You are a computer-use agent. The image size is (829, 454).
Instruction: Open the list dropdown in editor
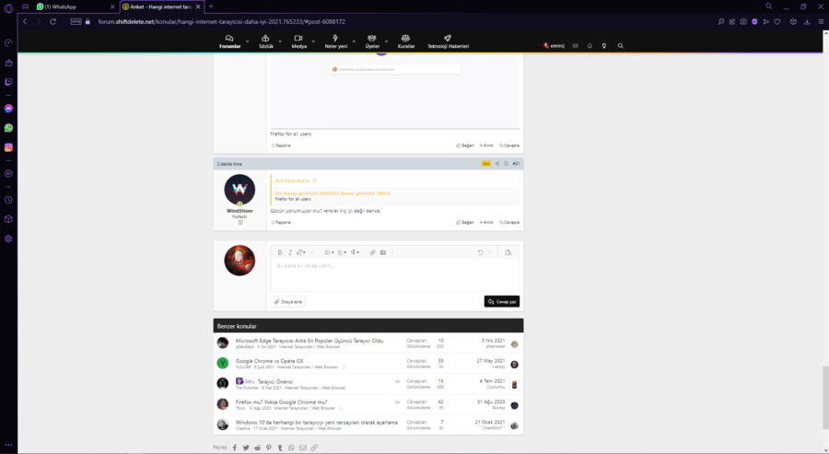[x=329, y=252]
